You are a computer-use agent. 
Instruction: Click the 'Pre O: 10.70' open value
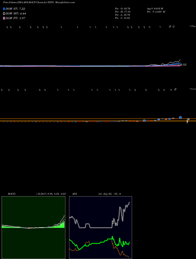click(x=123, y=9)
